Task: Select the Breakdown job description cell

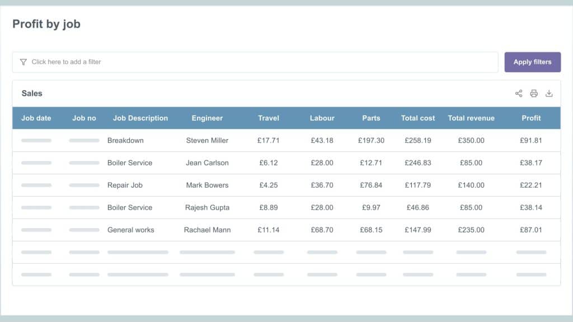Action: 125,140
